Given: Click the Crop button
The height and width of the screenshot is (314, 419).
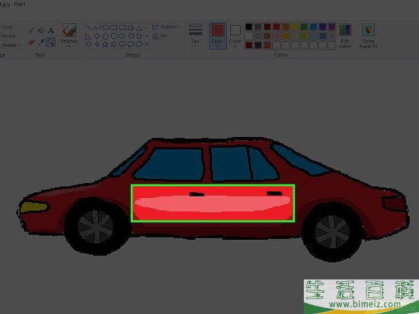Looking at the screenshot, I should pyautogui.click(x=7, y=27).
